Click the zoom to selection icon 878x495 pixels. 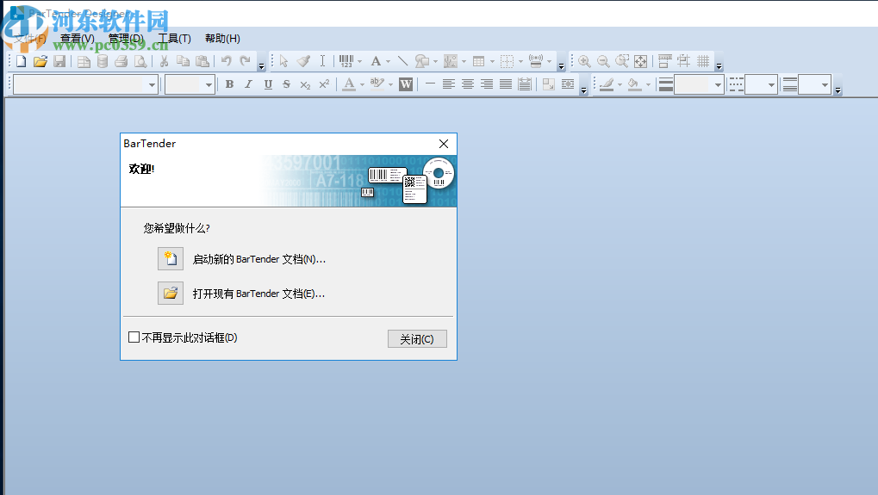pos(622,61)
